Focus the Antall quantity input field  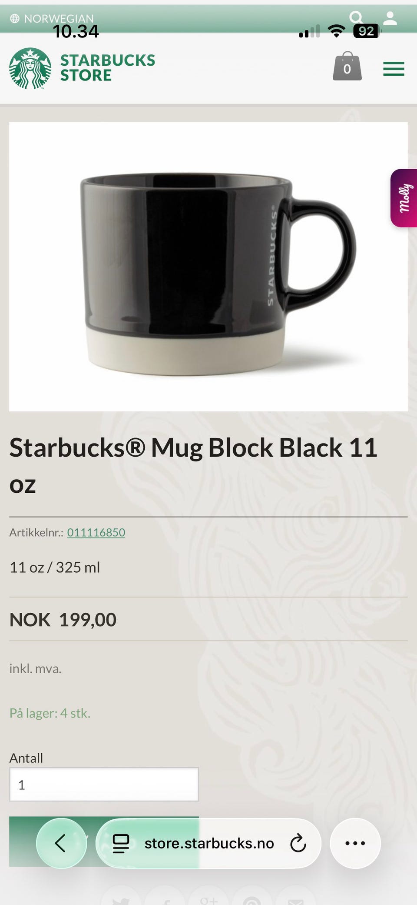pyautogui.click(x=104, y=785)
